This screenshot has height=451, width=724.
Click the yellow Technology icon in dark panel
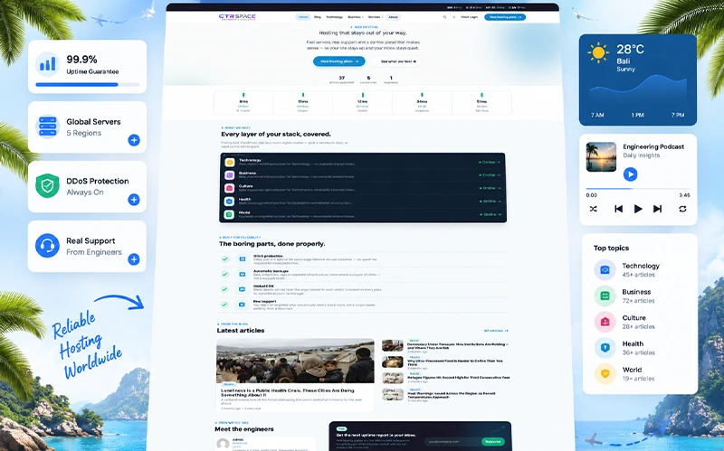[x=230, y=163]
